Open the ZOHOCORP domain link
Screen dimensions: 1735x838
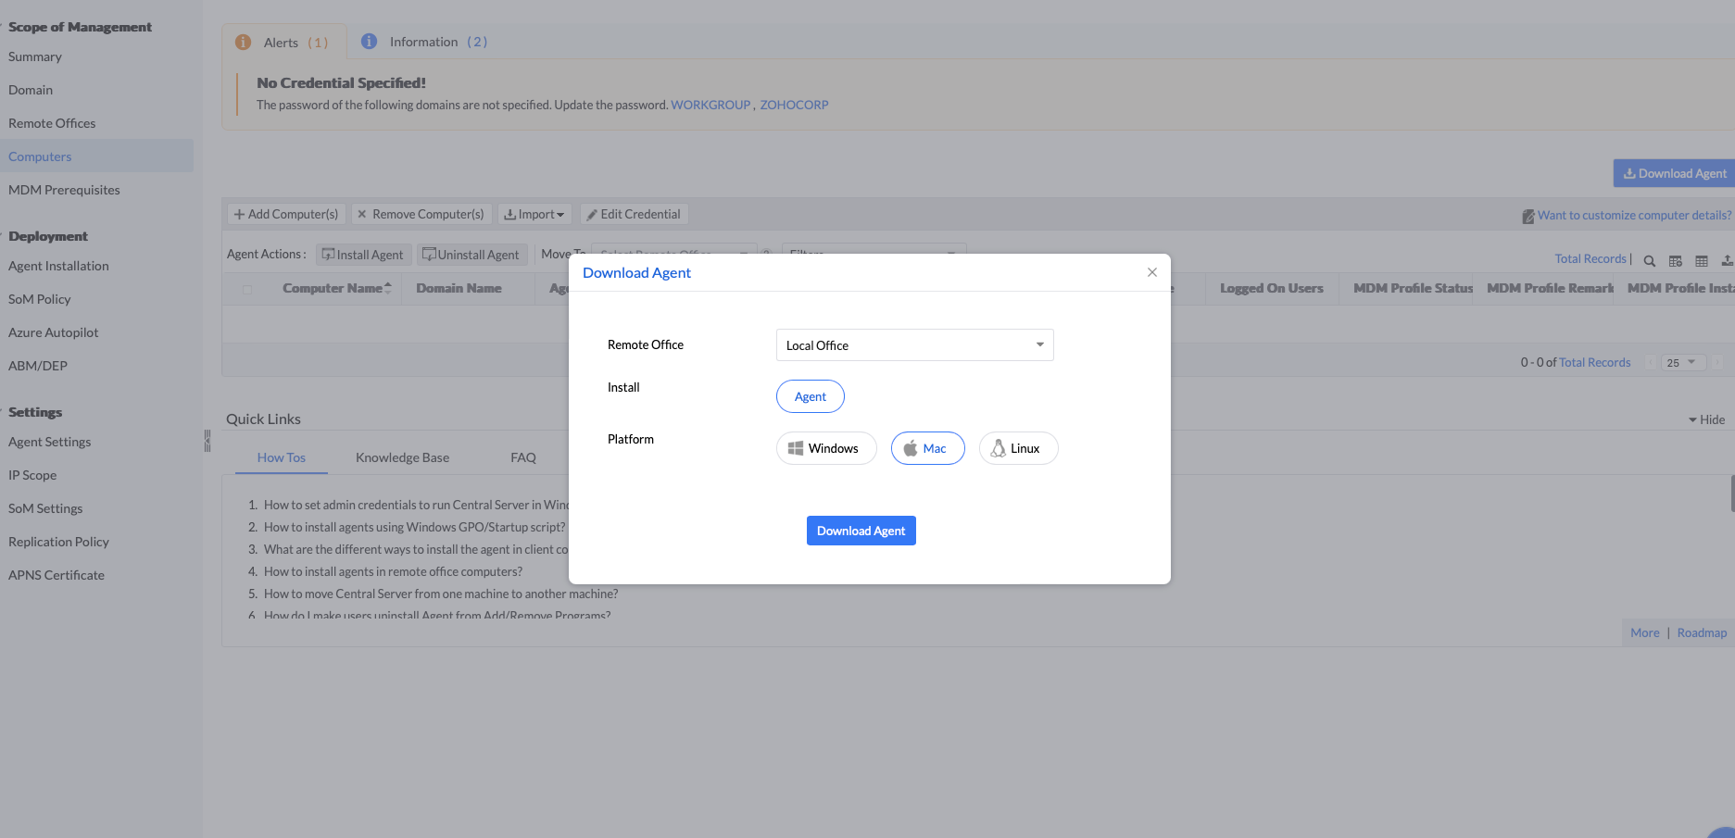(x=794, y=105)
